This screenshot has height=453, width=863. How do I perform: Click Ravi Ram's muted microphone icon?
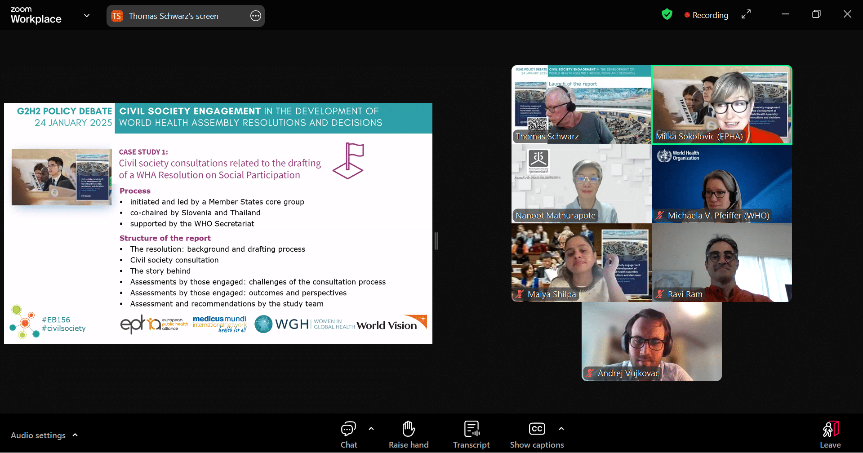[x=659, y=294]
